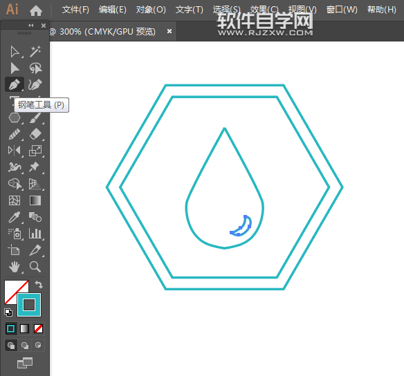
Task: Select the Warp tool
Action: point(15,167)
